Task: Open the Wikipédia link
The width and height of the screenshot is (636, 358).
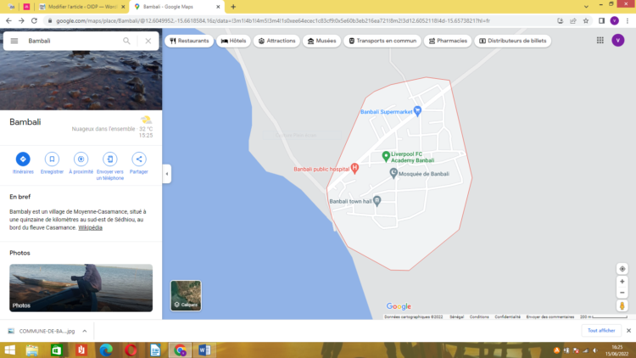Action: (90, 227)
